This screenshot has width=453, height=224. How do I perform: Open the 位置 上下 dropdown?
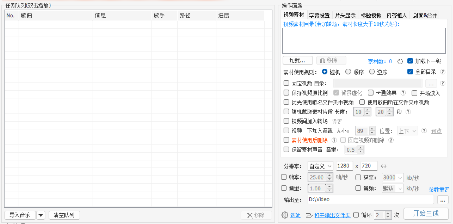click(x=407, y=131)
